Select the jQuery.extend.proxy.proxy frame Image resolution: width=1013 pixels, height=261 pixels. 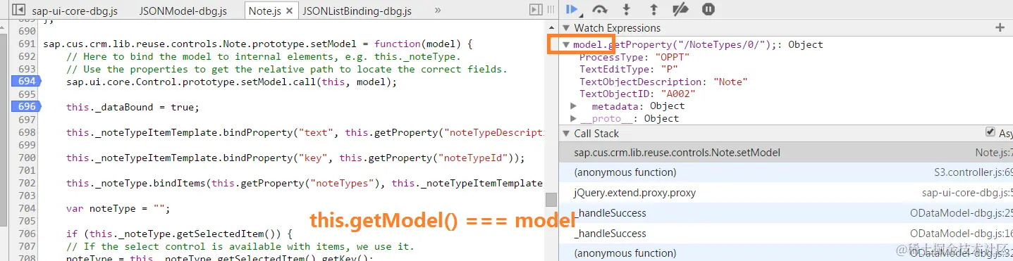tap(786, 192)
